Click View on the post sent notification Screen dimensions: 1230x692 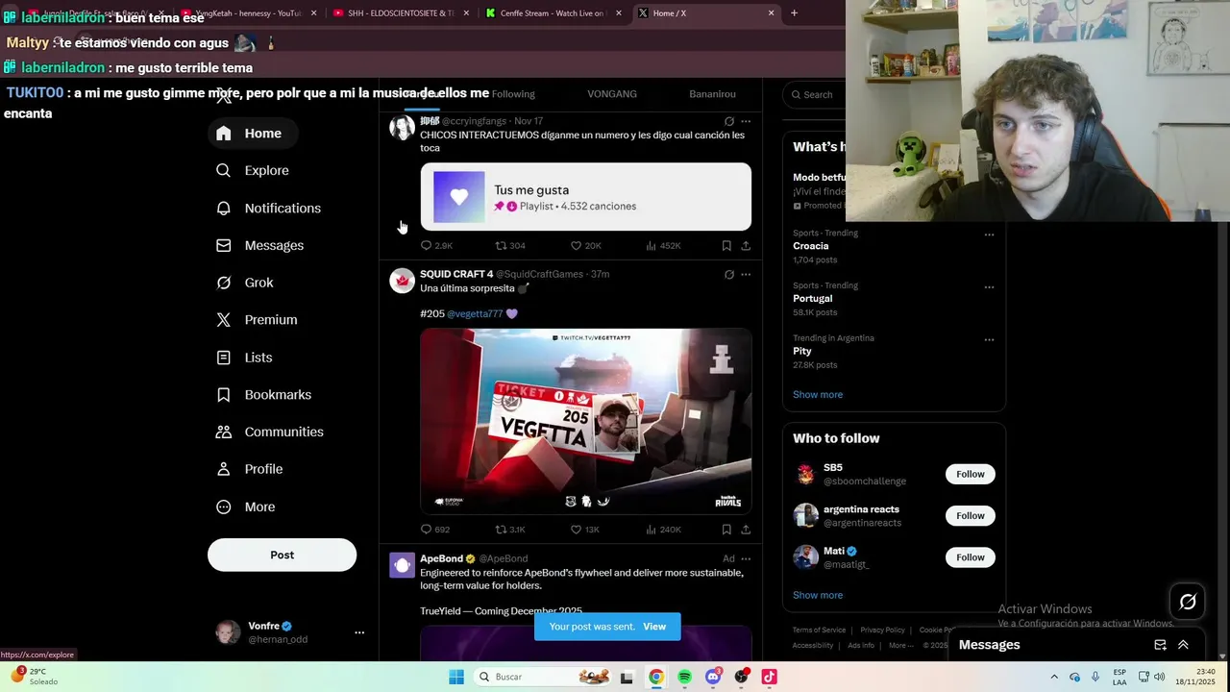coord(654,627)
